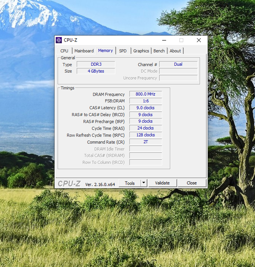Viewport: 255px width, 267px height.
Task: Click the FSB:DRAM ratio field
Action: (x=145, y=101)
